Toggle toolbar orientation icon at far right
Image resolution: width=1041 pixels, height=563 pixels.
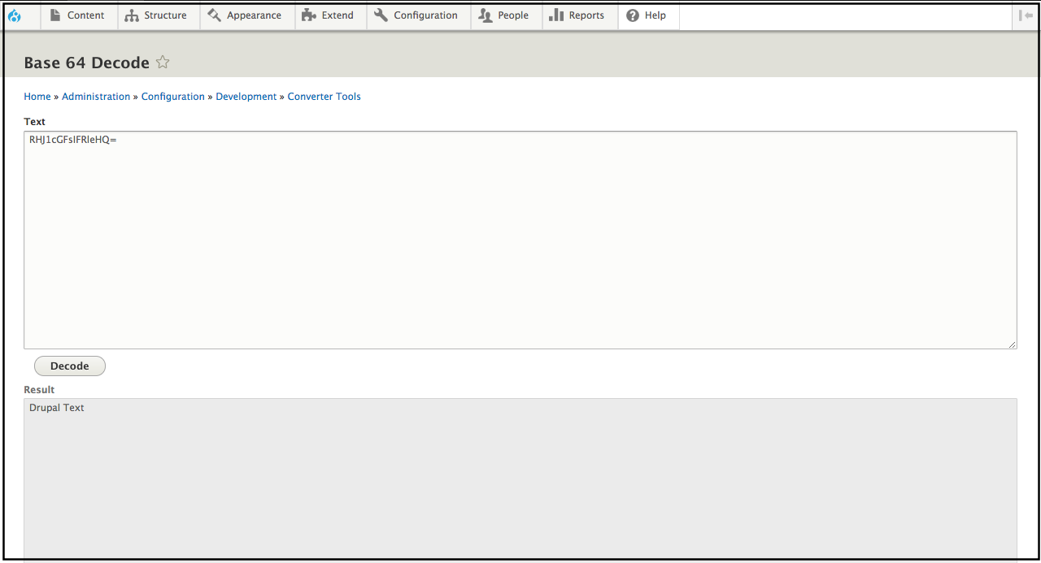pyautogui.click(x=1026, y=15)
